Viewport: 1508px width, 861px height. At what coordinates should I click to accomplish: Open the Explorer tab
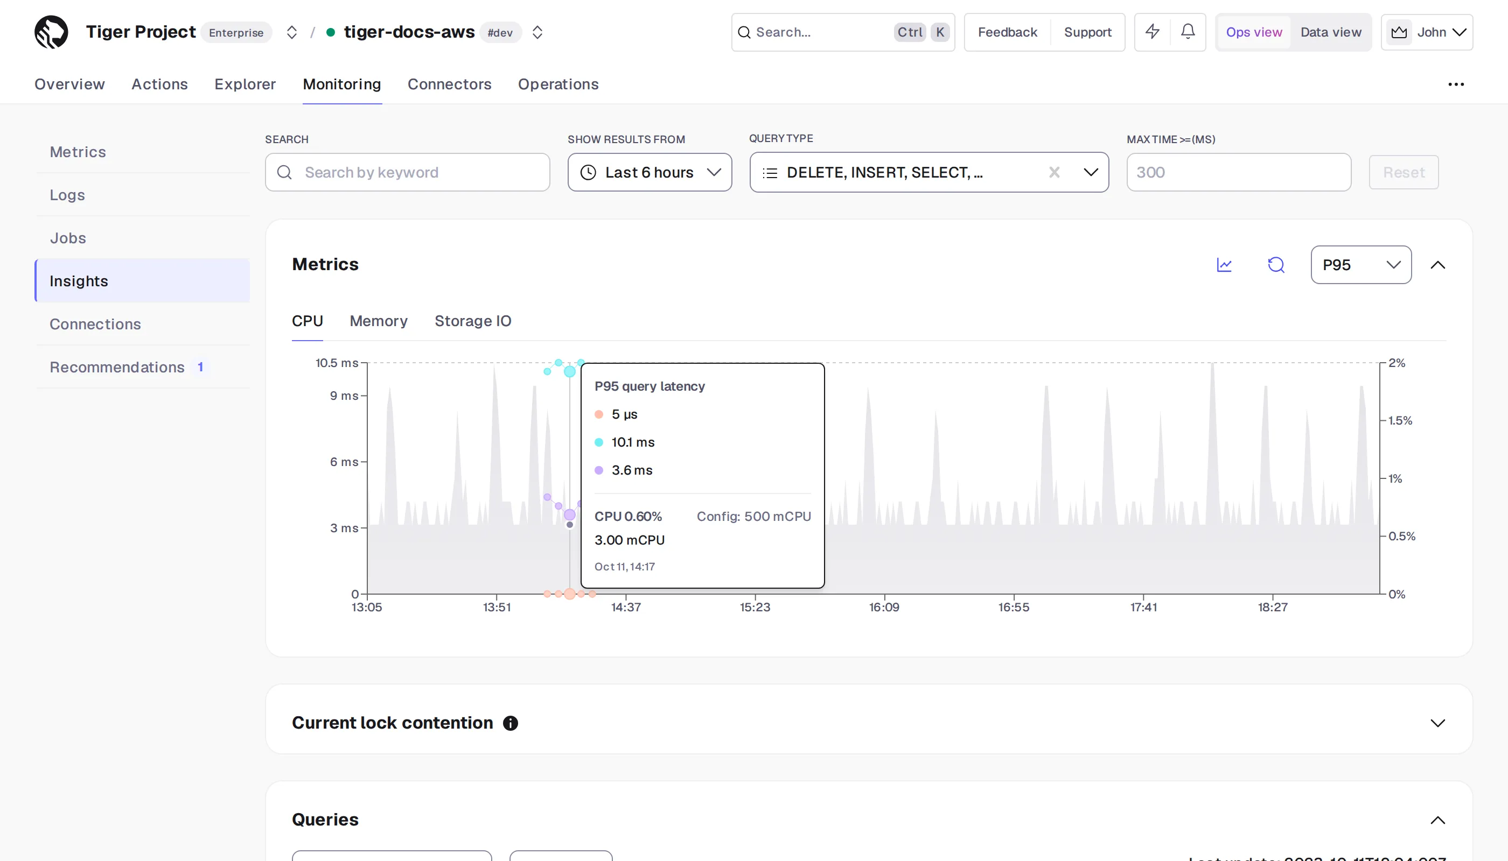(x=245, y=84)
